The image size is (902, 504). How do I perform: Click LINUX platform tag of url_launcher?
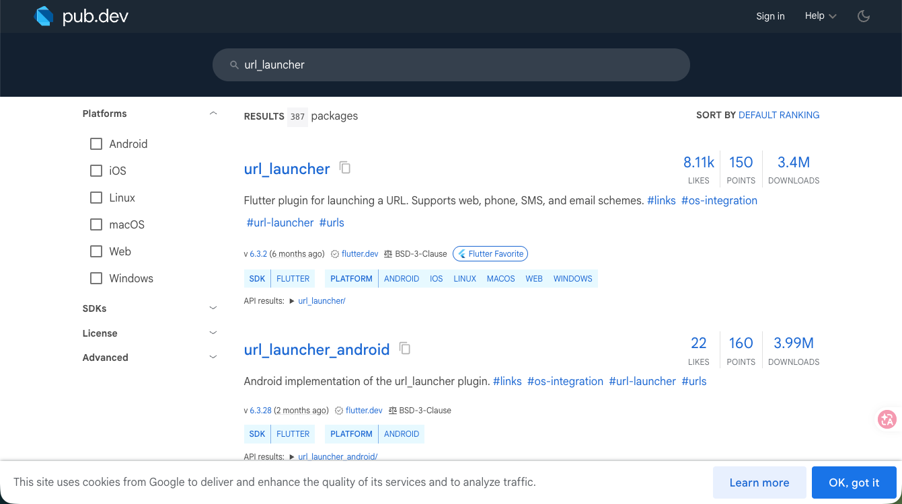[465, 279]
